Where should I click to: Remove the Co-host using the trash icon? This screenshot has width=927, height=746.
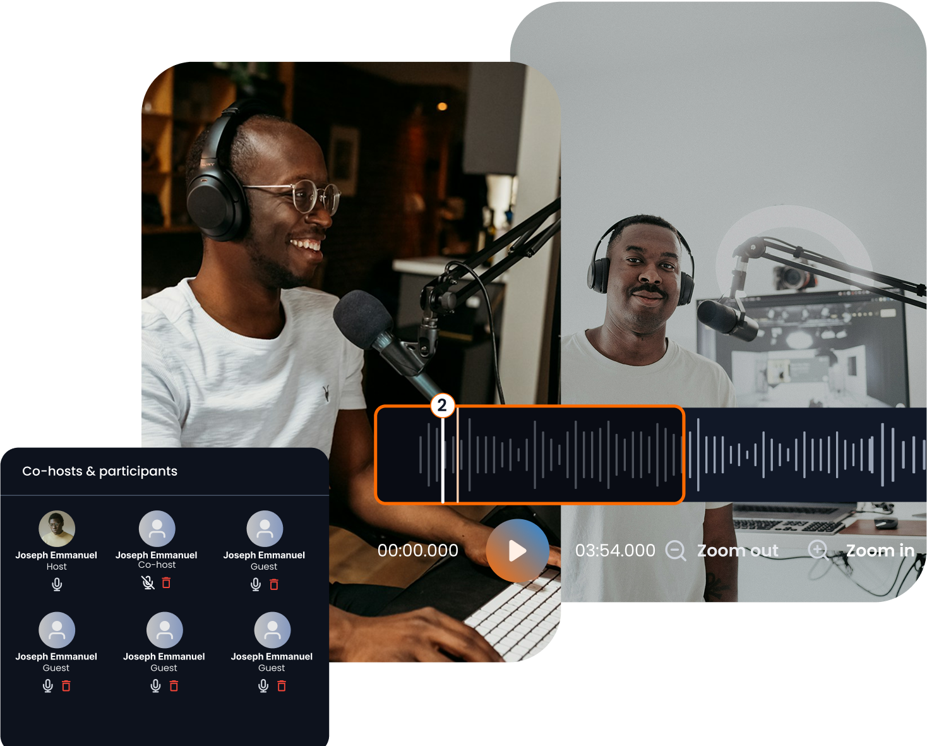(166, 582)
